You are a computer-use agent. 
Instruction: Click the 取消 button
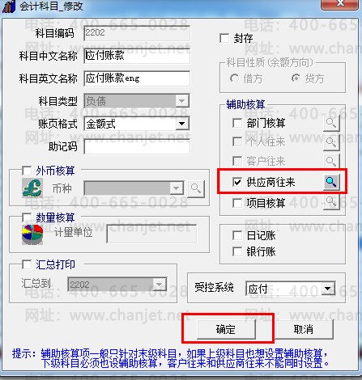[304, 329]
